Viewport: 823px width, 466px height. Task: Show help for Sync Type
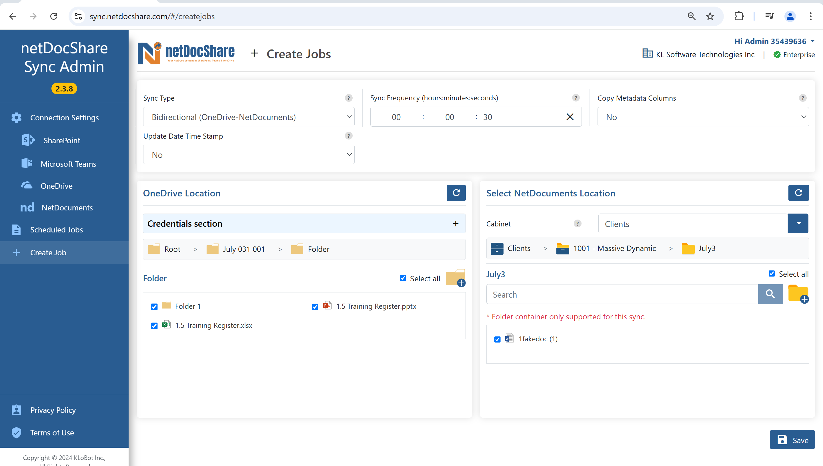349,98
